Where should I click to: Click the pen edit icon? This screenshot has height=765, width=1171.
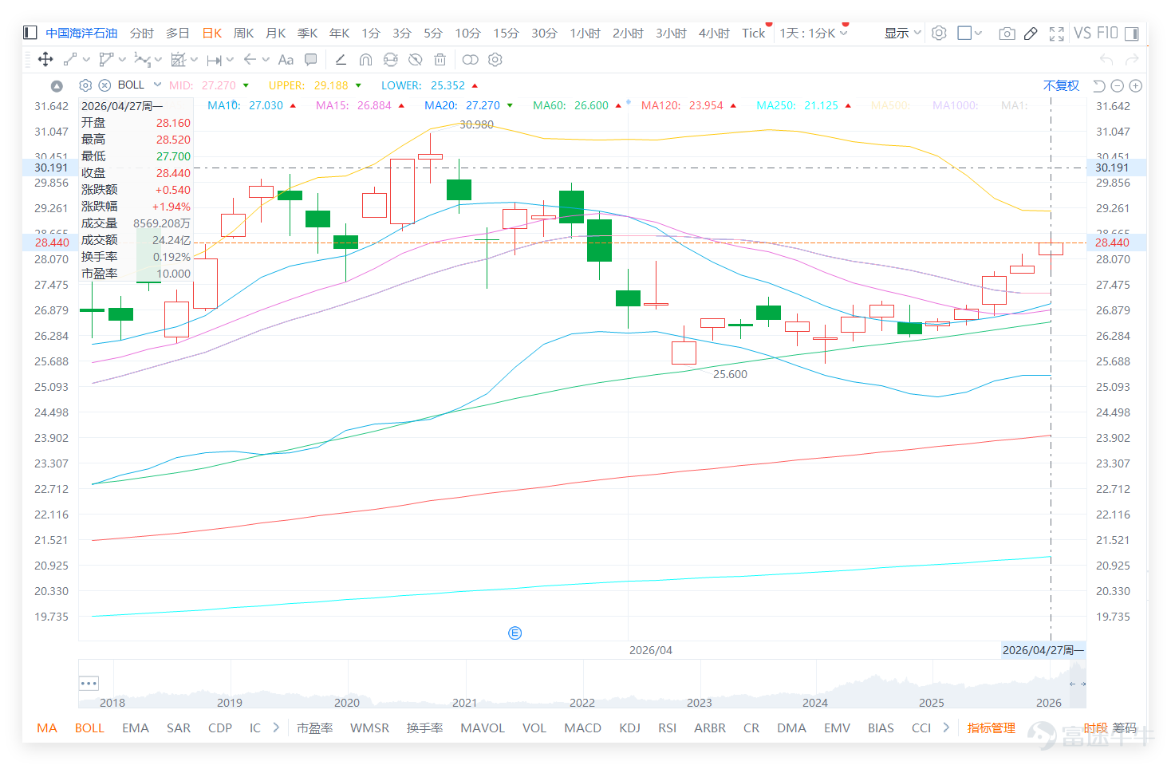tap(1031, 33)
